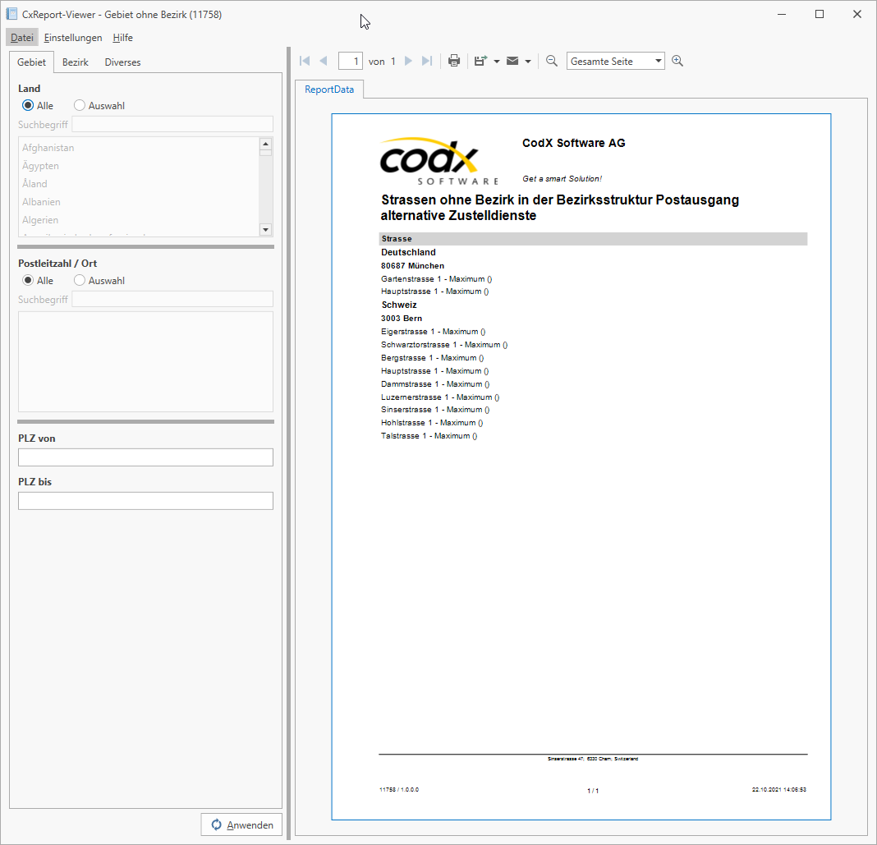The image size is (877, 845).
Task: Switch to the Bezirk tab
Action: click(x=75, y=62)
